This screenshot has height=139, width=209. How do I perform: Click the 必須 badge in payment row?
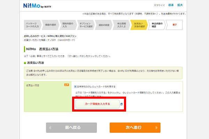click(67, 85)
